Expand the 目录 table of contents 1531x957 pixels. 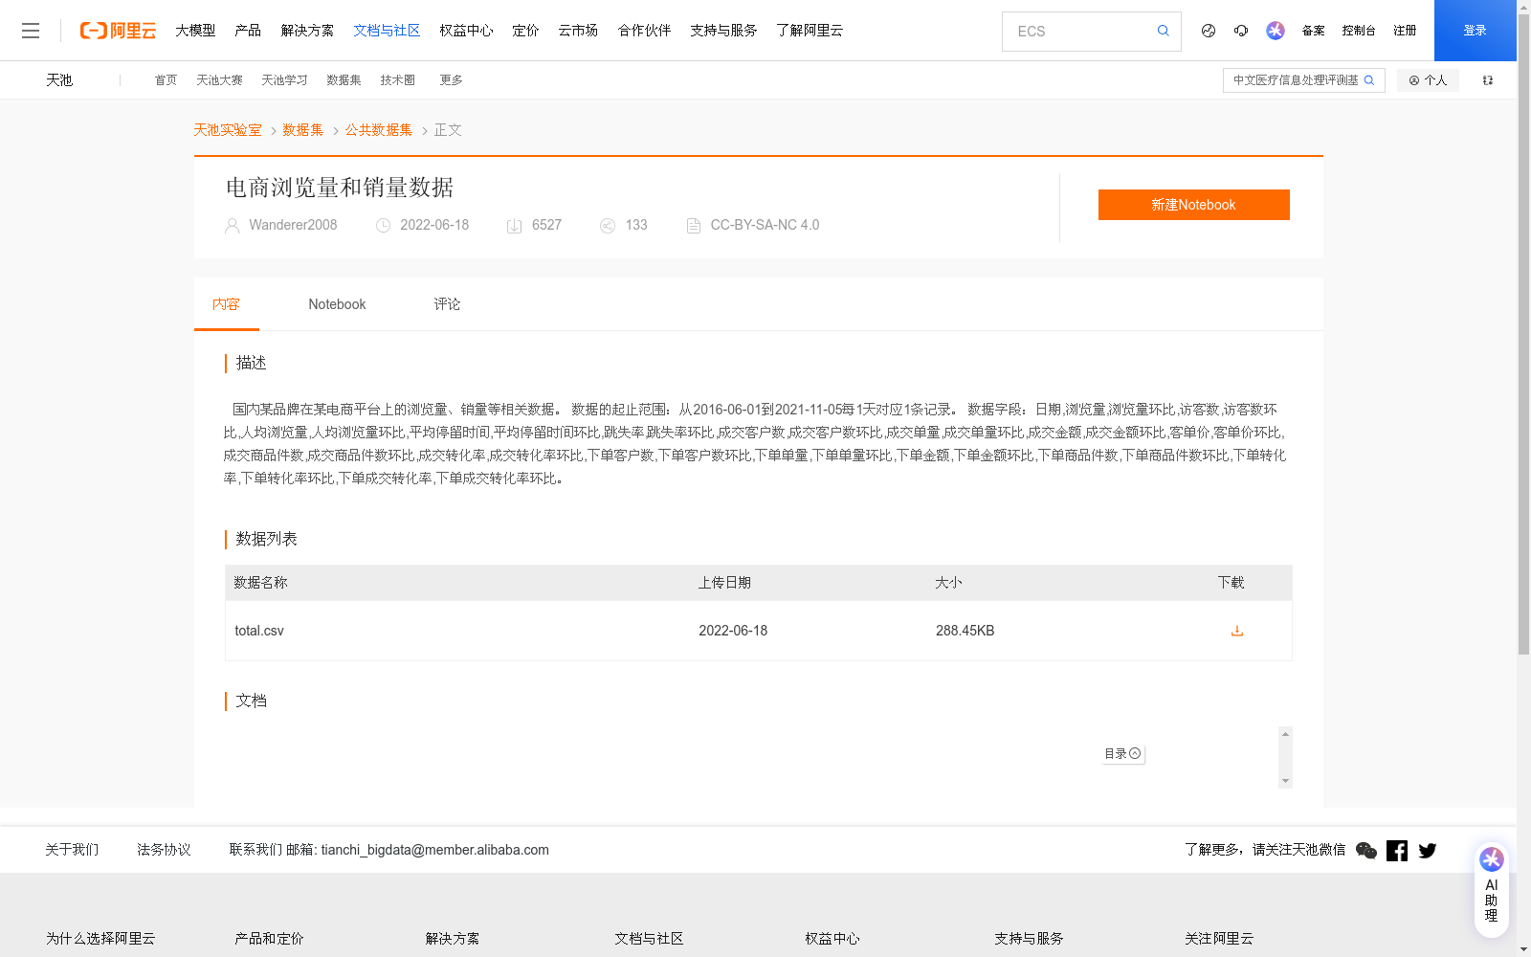tap(1122, 754)
